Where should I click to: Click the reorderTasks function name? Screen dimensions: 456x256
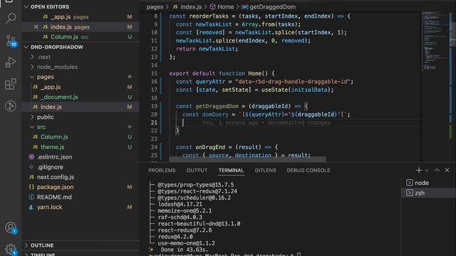(209, 16)
